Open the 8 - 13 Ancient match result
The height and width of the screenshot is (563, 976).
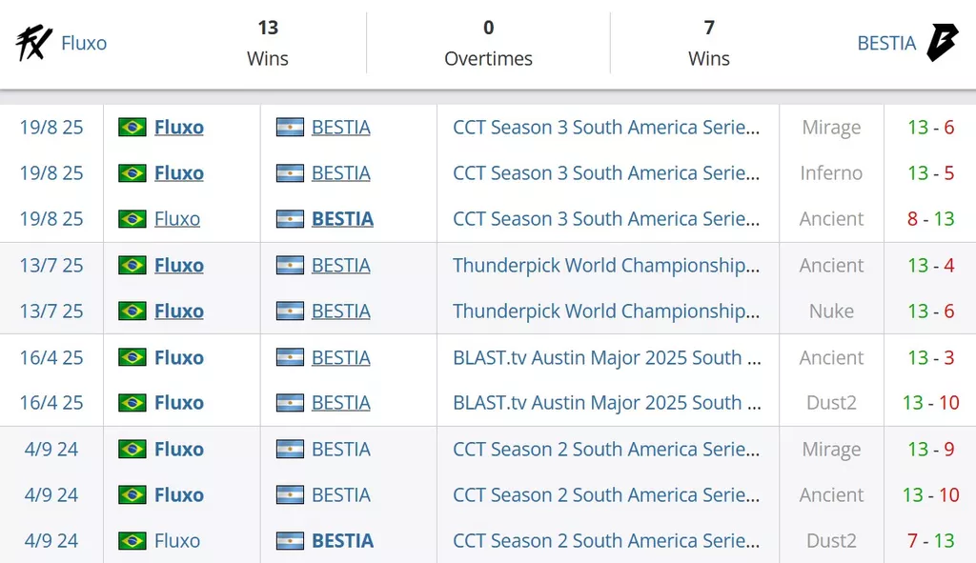(x=930, y=219)
